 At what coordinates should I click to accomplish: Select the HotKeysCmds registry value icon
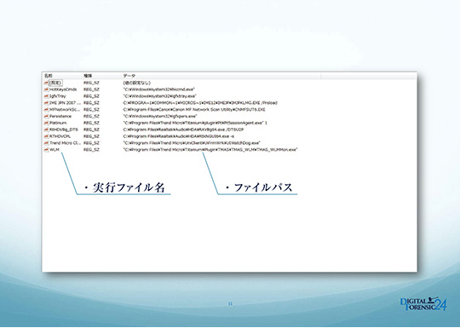[x=46, y=89]
